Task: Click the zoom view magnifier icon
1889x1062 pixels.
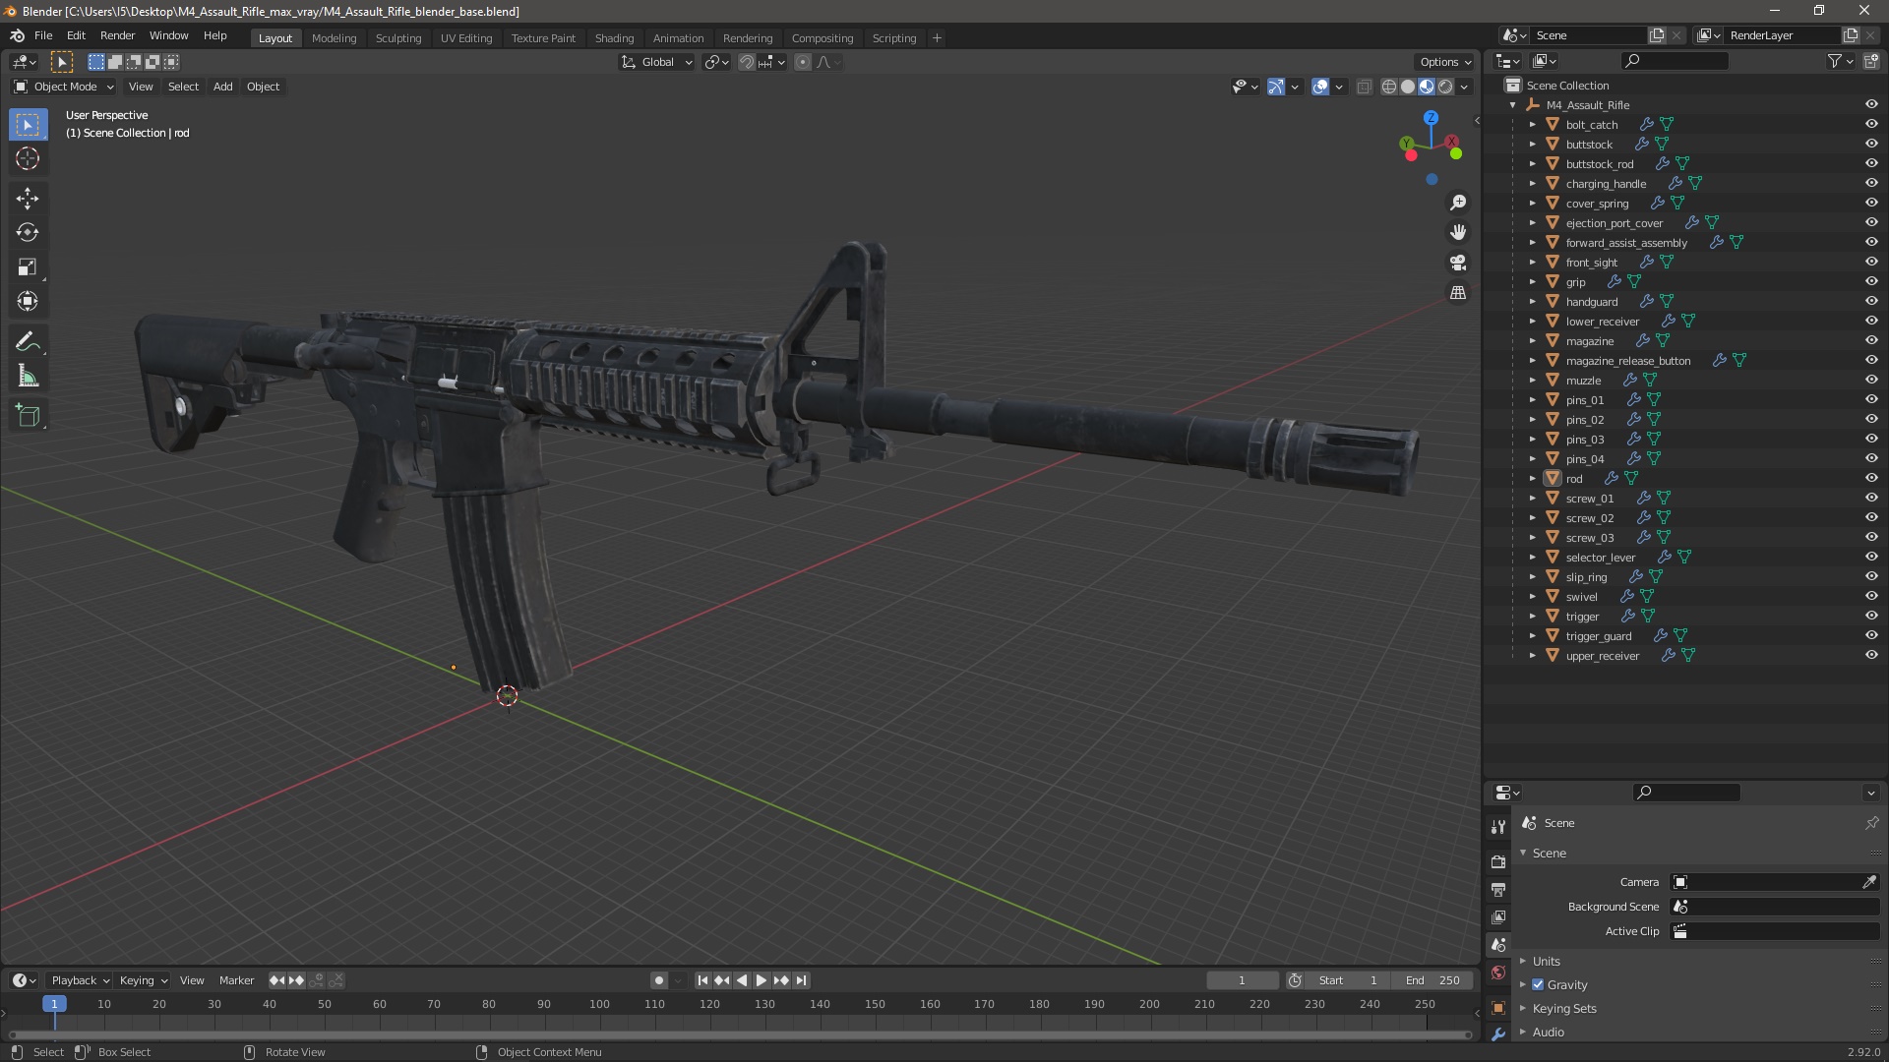Action: (1458, 203)
